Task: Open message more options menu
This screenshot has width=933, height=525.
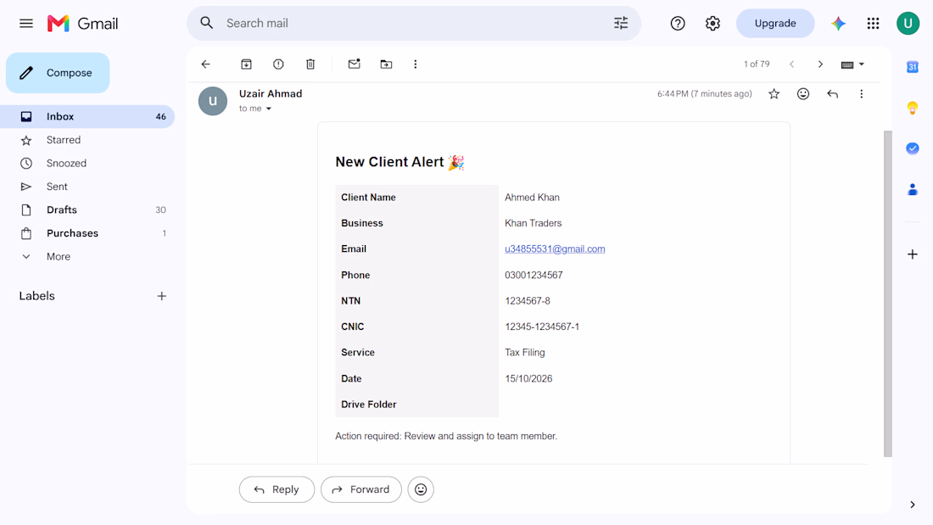Action: [x=861, y=94]
